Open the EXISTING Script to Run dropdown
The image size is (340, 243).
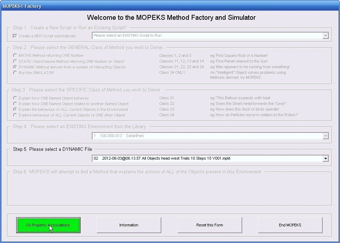click(x=210, y=36)
